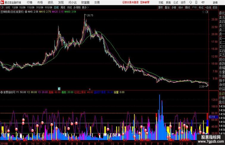Click the 游客 guest account label

(x=215, y=2)
